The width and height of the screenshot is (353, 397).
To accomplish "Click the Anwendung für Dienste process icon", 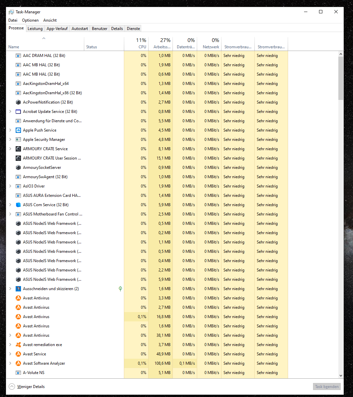I will click(18, 121).
